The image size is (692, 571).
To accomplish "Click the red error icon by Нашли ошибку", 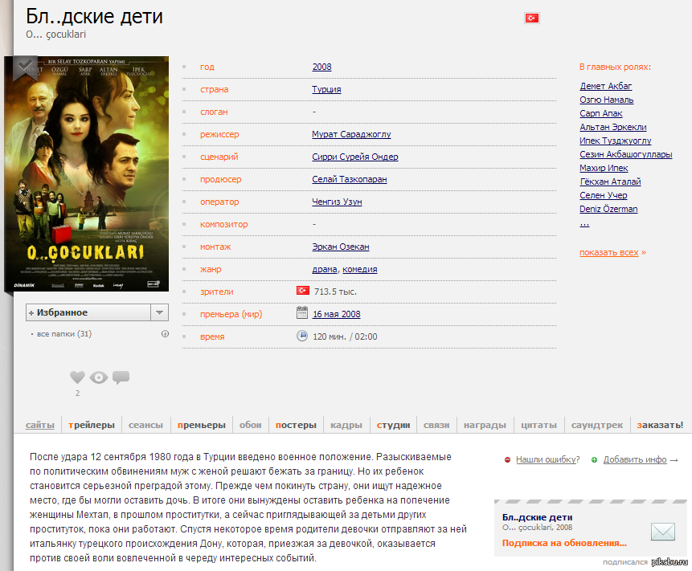I will coord(507,460).
